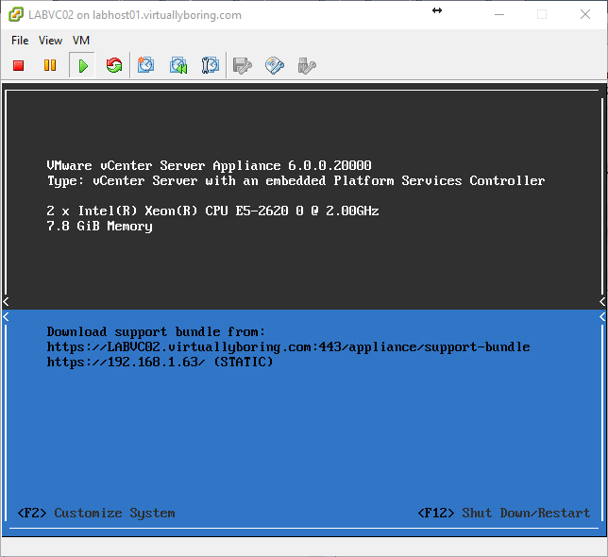Select F12 Shut Down/Restart option

[x=504, y=513]
